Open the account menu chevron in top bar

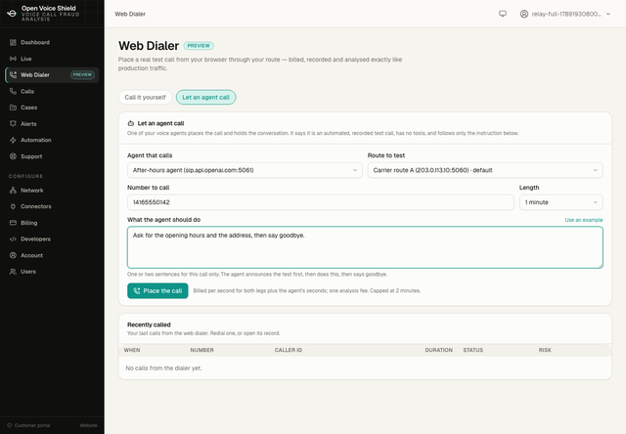click(608, 14)
